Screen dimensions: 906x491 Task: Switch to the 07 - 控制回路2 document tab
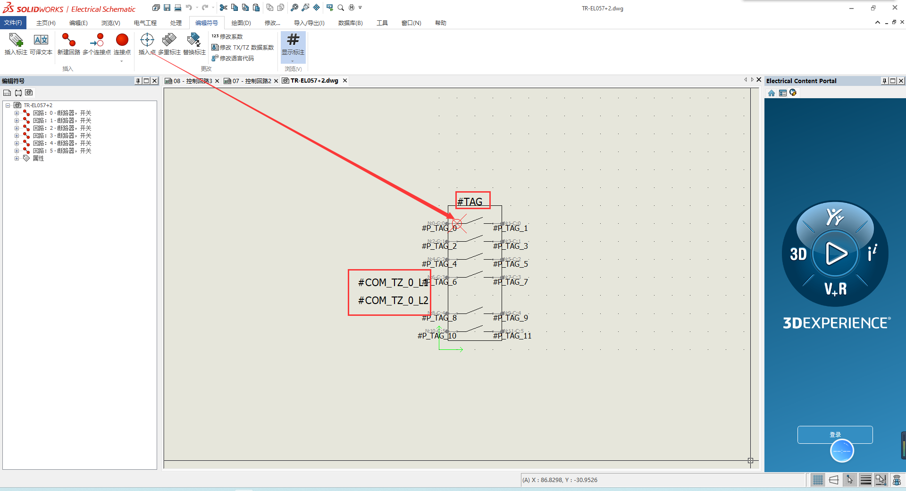251,81
